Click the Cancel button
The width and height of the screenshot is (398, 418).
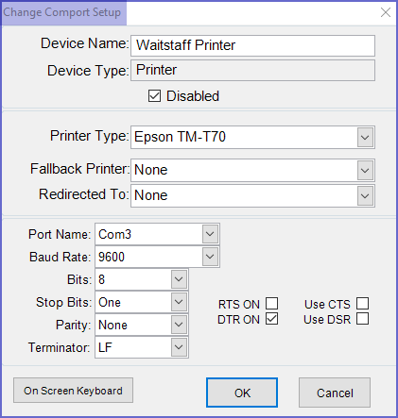pyautogui.click(x=335, y=393)
